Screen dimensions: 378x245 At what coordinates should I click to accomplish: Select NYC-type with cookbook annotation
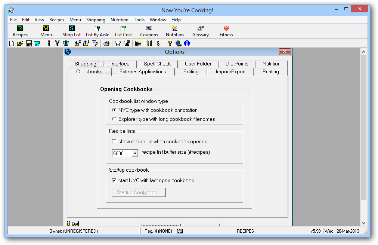155,110
